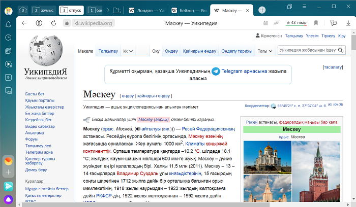The image size is (356, 207).
Task: Open the Telegram арнасына link
Action: click(244, 71)
